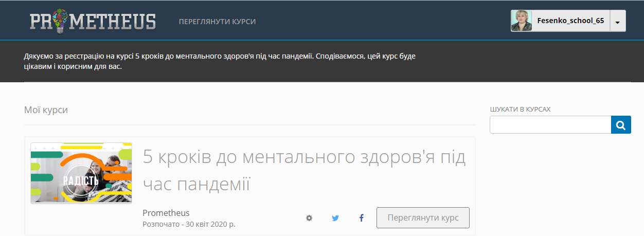The image size is (644, 236).
Task: Open the ПЕРЕГЛЯНУТИ КУРСИ menu link
Action: (217, 22)
